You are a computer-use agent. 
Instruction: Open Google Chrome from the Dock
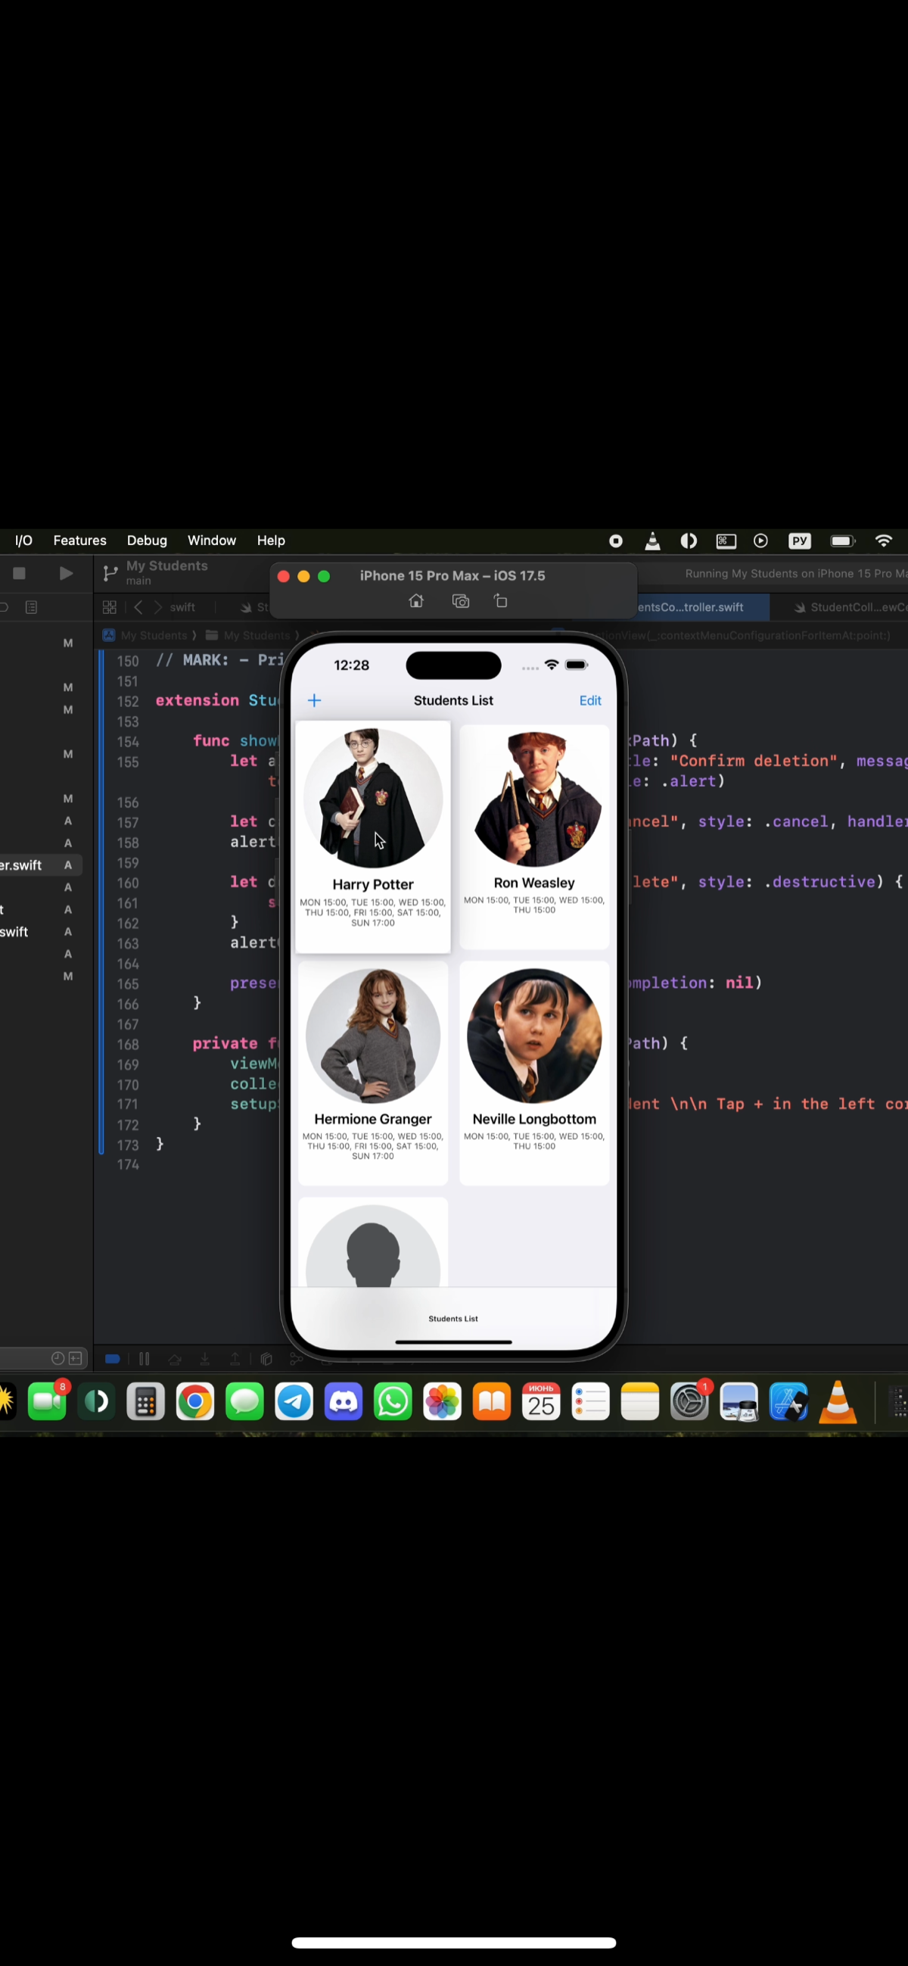click(195, 1401)
